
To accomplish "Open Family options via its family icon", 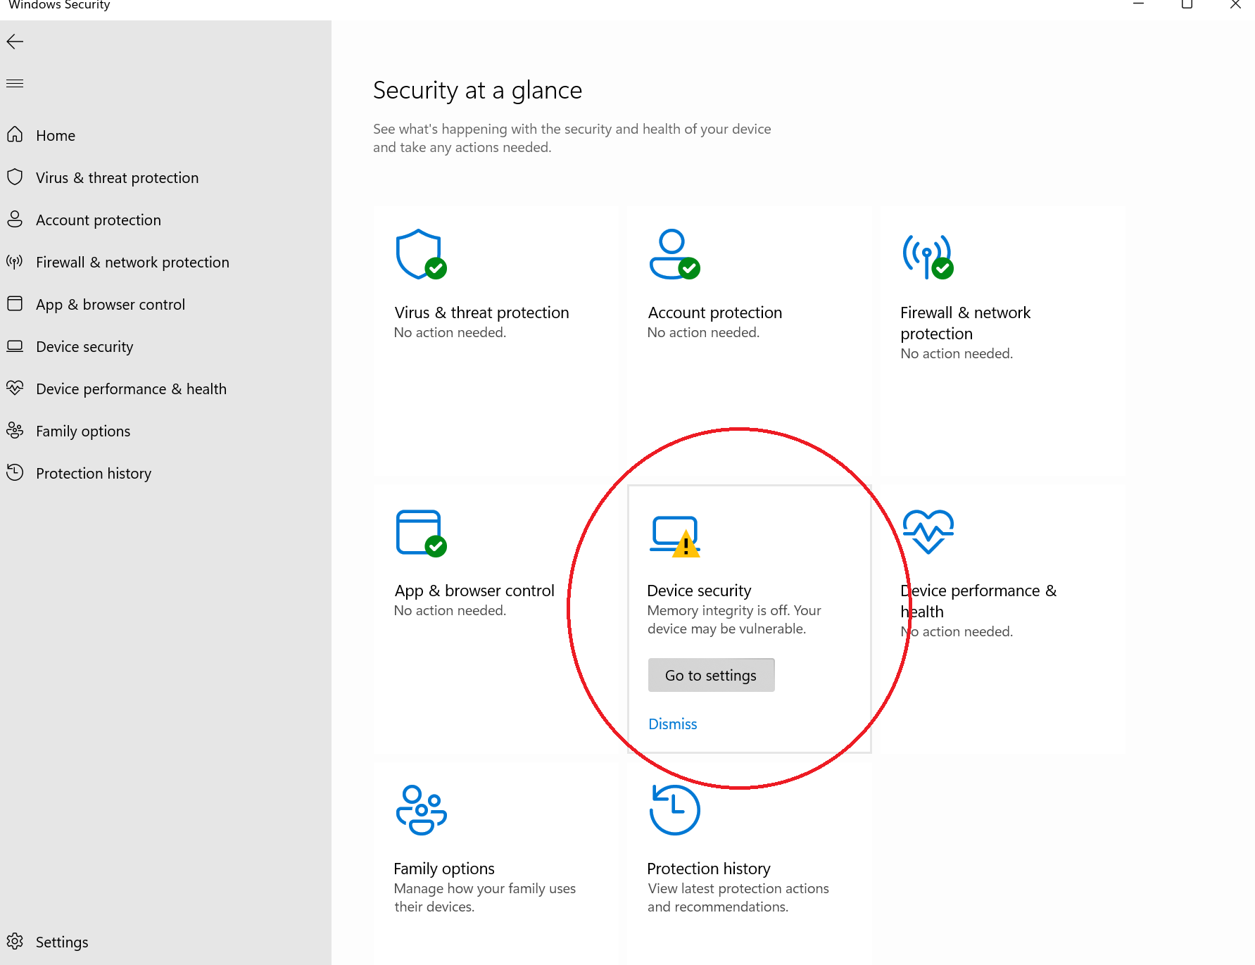I will 420,809.
